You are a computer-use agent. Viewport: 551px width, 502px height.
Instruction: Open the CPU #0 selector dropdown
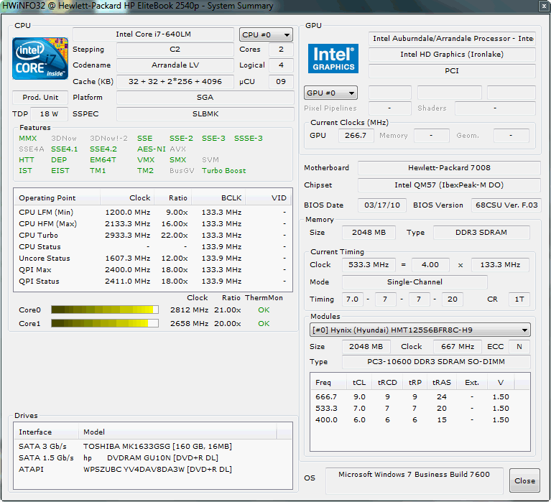(x=266, y=34)
